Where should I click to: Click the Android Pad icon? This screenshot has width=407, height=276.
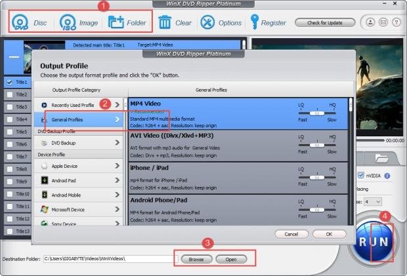click(x=45, y=180)
